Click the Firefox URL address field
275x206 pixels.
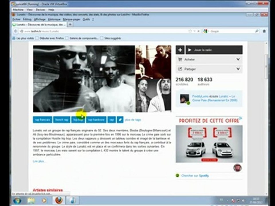(105, 31)
